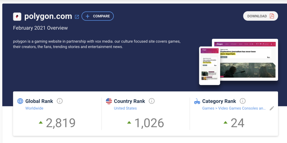Open polygon.com external link icon
The image size is (287, 143).
pos(77,17)
